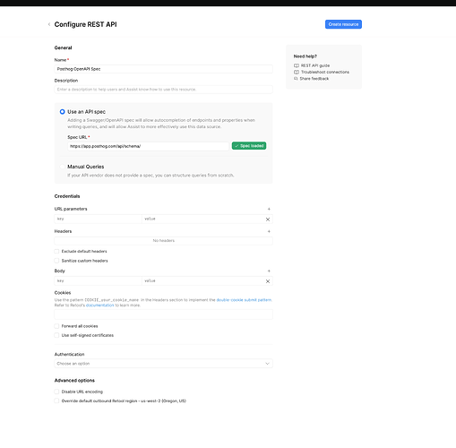Open the Authentication dropdown

tap(163, 364)
